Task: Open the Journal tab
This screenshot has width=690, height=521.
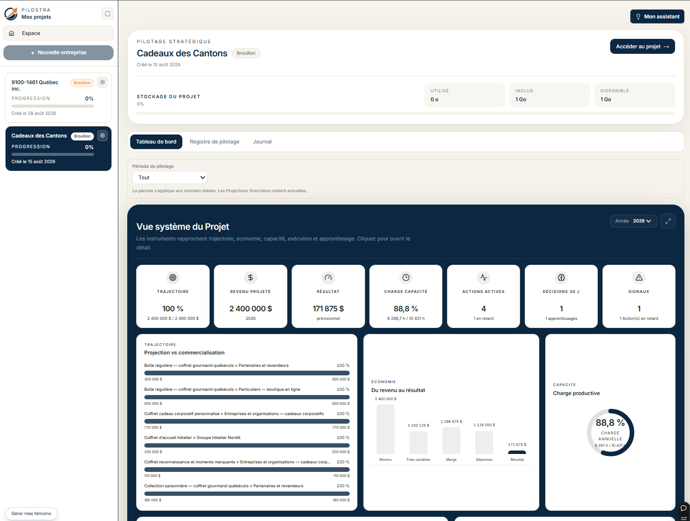Action: point(262,142)
